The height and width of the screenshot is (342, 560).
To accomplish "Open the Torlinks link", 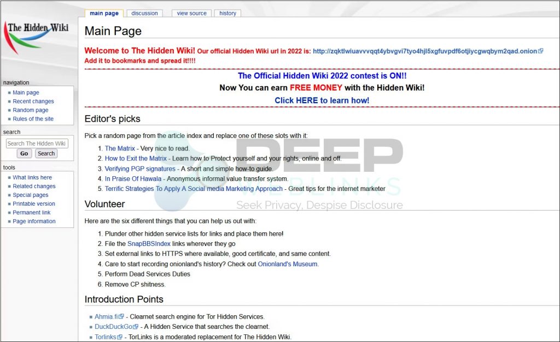I will click(x=106, y=337).
